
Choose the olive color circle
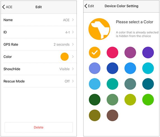click(x=95, y=115)
